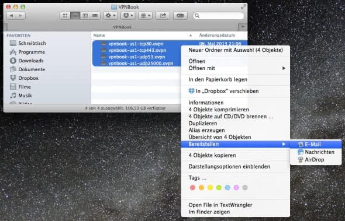Apply the green tag color
The width and height of the screenshot is (345, 221).
tap(219, 188)
